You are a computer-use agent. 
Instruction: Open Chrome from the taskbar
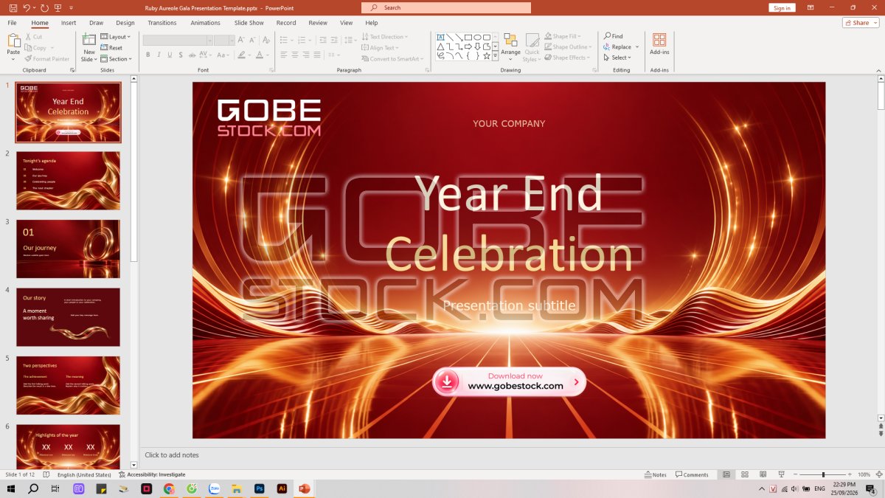pos(169,488)
